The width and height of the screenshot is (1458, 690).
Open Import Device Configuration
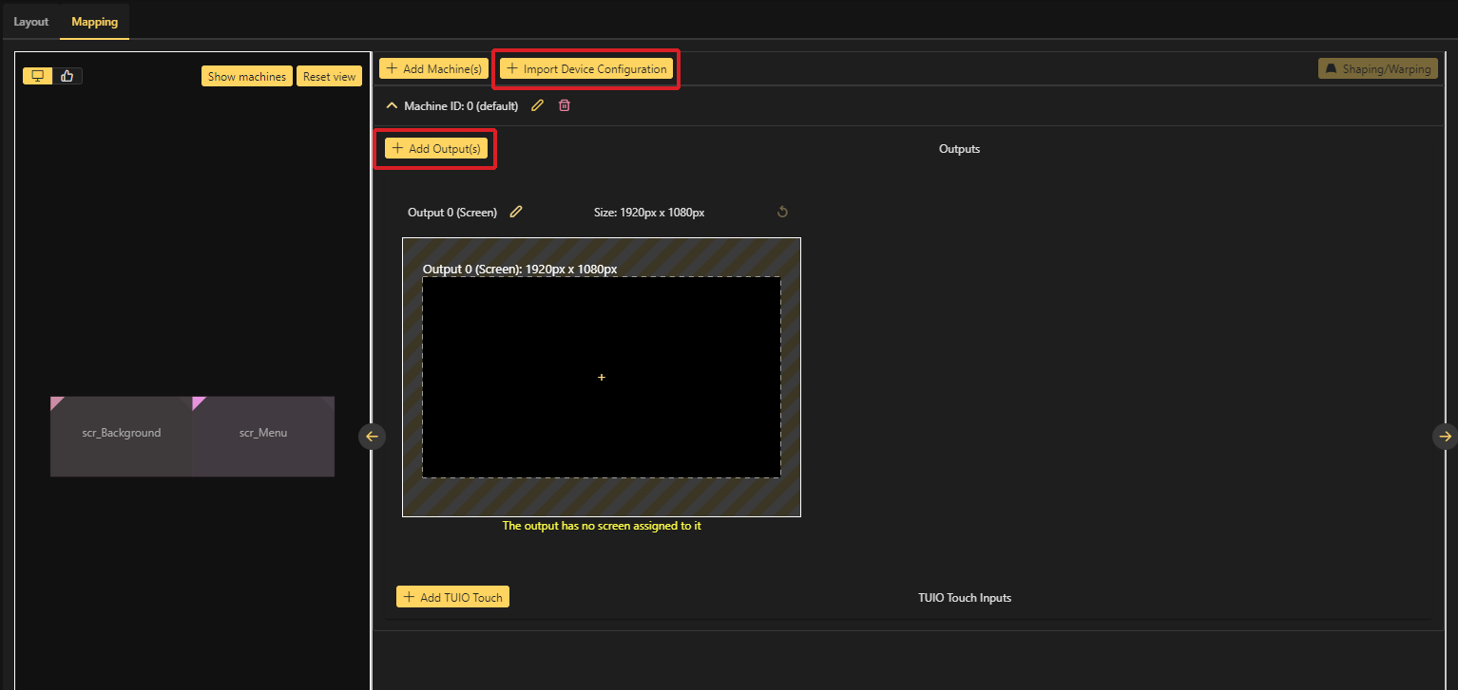[586, 69]
